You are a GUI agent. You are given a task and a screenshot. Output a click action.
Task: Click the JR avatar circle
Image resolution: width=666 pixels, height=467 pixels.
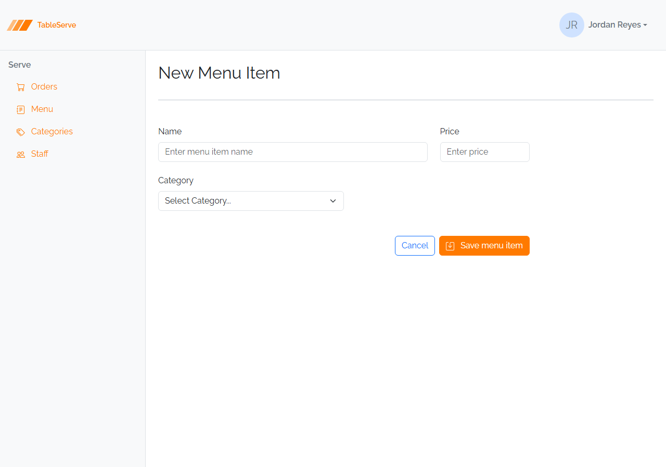(572, 25)
